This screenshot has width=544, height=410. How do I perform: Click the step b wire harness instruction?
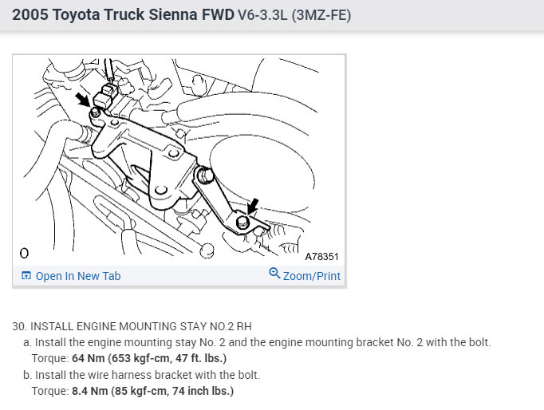tap(153, 375)
